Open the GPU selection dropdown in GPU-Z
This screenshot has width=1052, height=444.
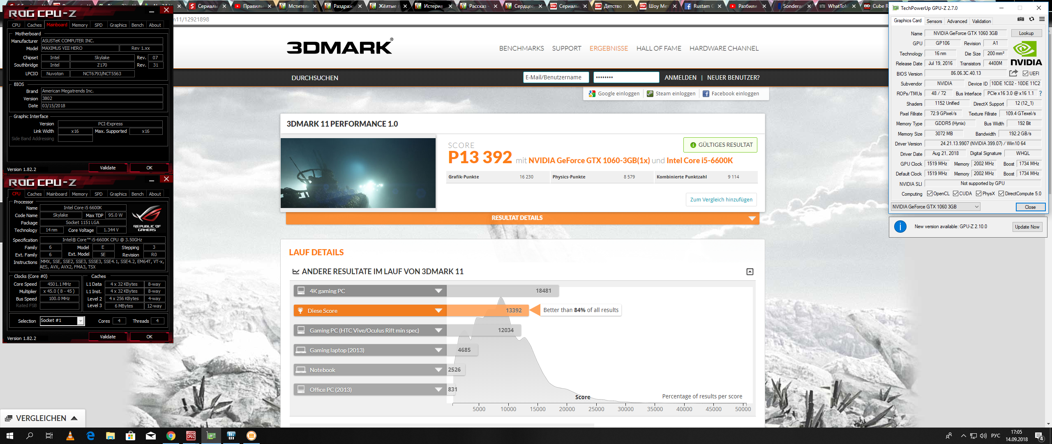pos(935,207)
